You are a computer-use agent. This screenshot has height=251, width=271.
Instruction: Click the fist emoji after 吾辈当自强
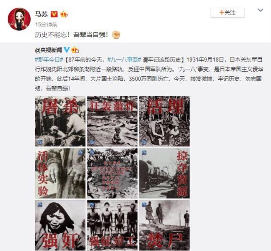pos(116,34)
